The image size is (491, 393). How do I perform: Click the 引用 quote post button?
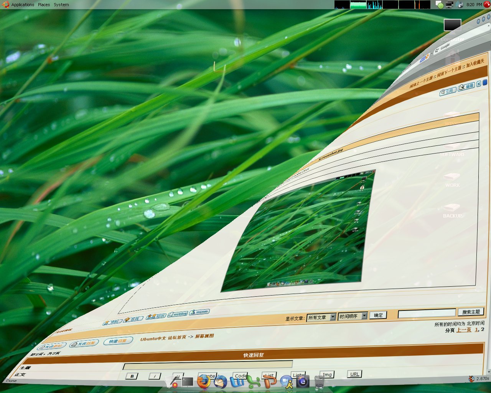pos(448,91)
